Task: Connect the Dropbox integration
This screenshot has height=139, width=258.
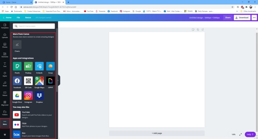Action: click(40, 95)
